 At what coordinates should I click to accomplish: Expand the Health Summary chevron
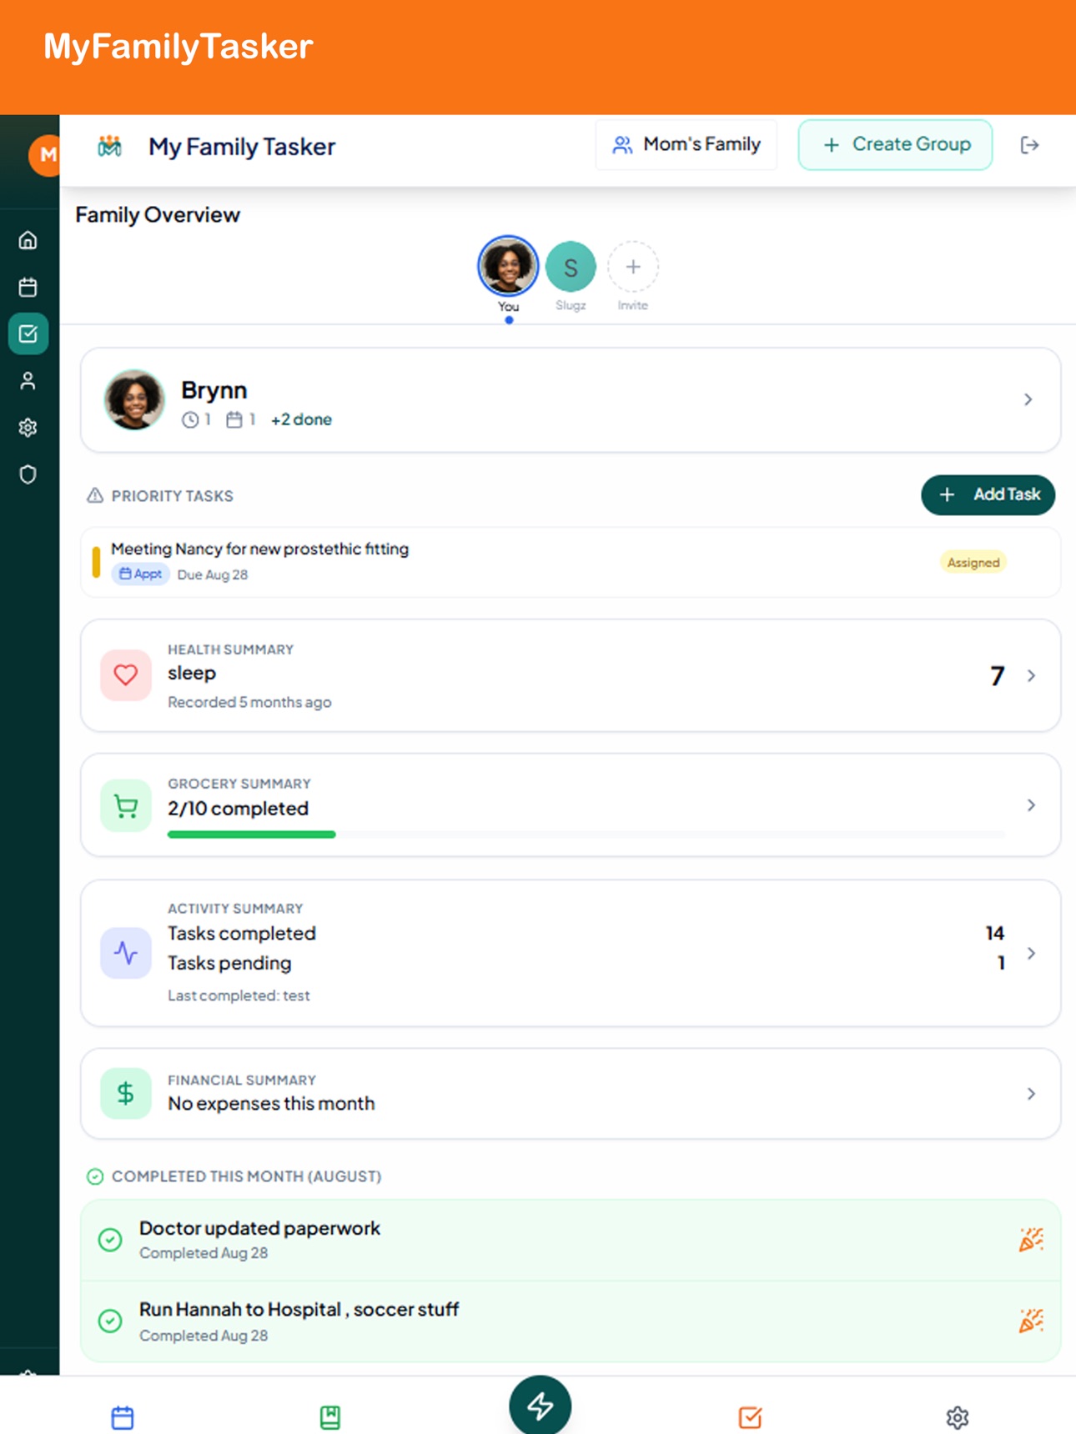tap(1032, 675)
